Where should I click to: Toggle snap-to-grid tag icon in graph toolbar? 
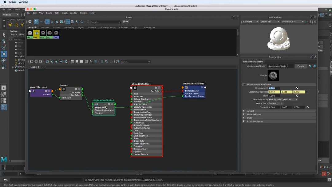click(x=107, y=62)
